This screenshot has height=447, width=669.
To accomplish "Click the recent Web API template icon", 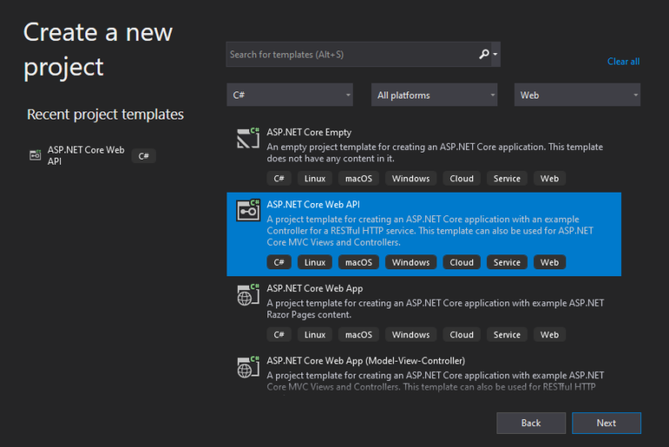I will pyautogui.click(x=35, y=155).
